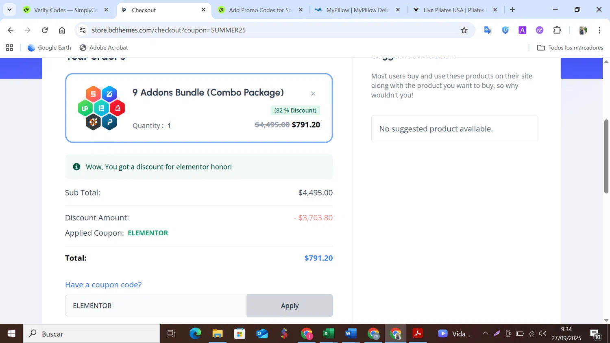Image resolution: width=610 pixels, height=343 pixels.
Task: Open Outlook from taskbar
Action: (x=262, y=334)
